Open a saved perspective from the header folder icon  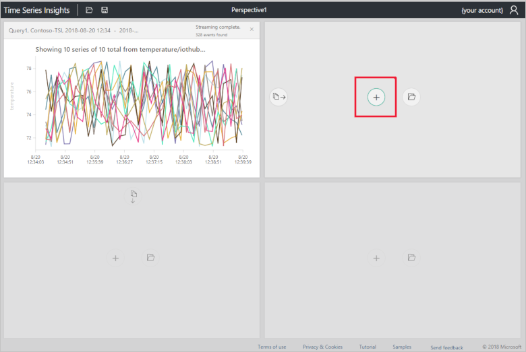coord(89,10)
